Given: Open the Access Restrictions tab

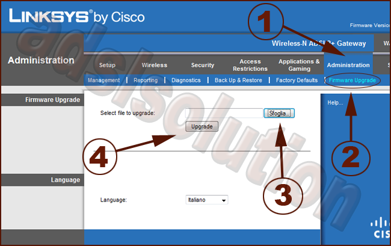Looking at the screenshot, I should coord(250,65).
